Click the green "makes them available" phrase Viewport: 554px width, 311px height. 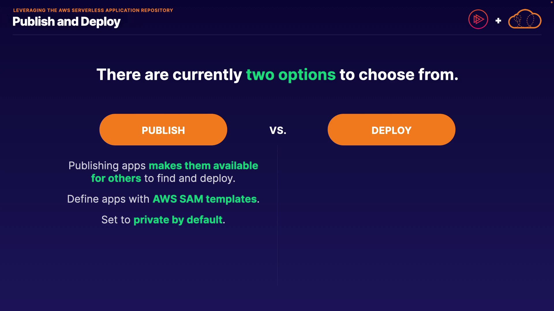203,166
